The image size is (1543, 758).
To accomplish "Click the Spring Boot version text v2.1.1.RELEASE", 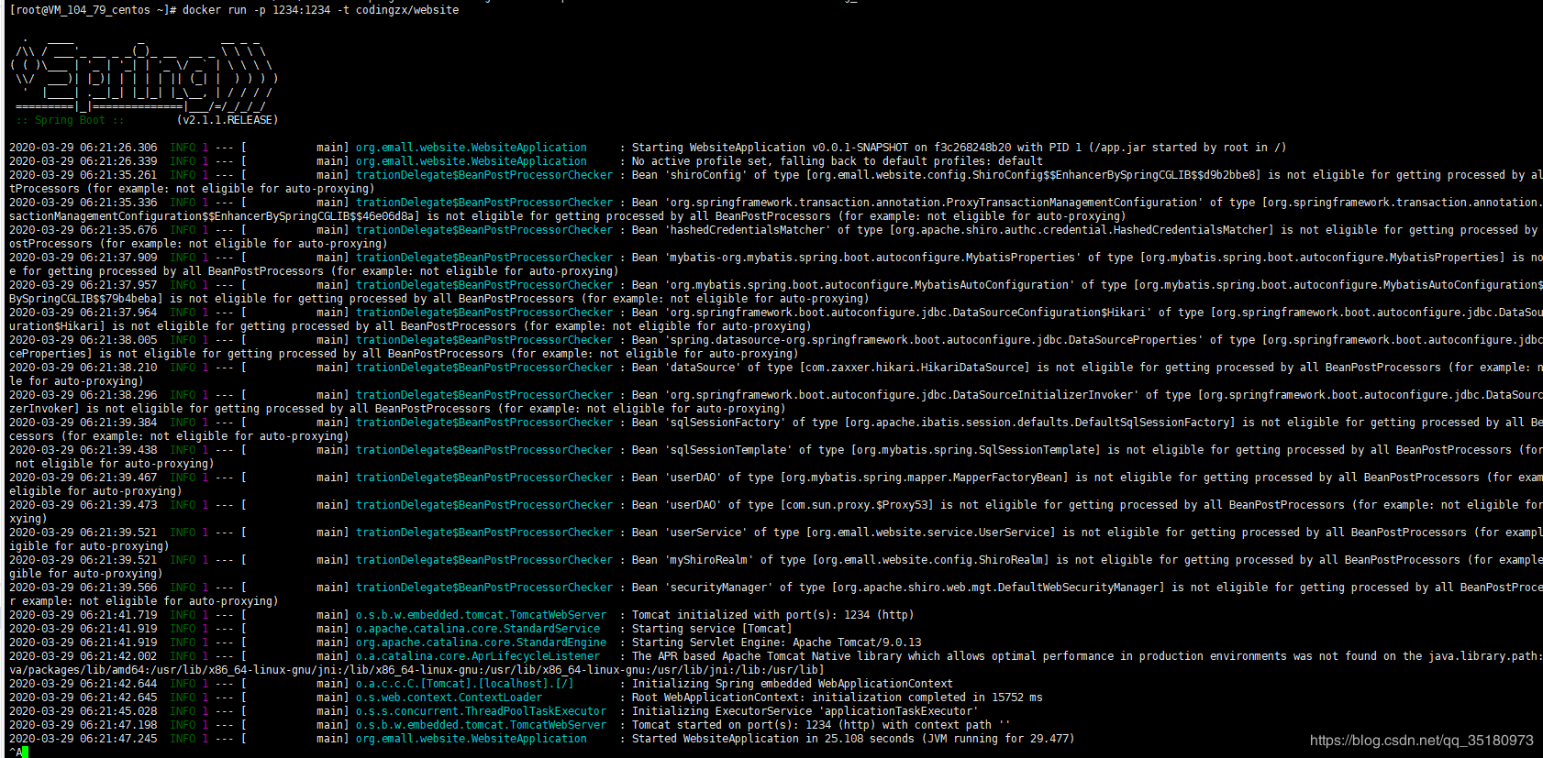I will (227, 120).
